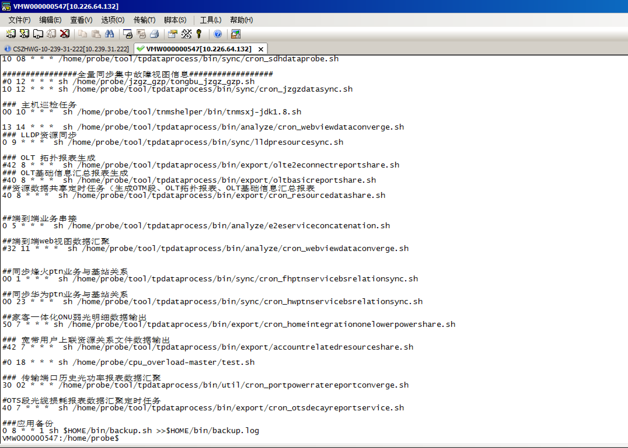Open Find with the binoculars icon
This screenshot has width=628, height=448.
point(109,34)
